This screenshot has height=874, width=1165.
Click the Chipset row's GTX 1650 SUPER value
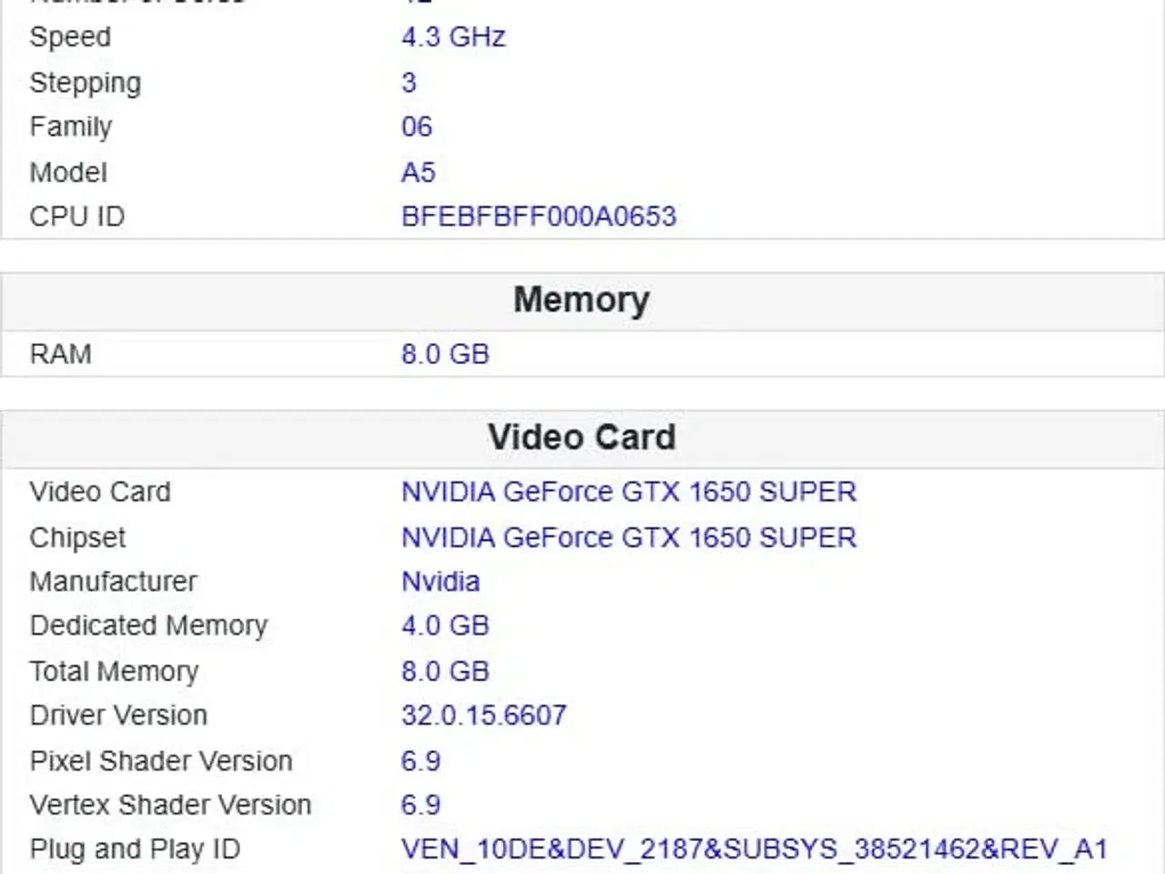(x=628, y=538)
